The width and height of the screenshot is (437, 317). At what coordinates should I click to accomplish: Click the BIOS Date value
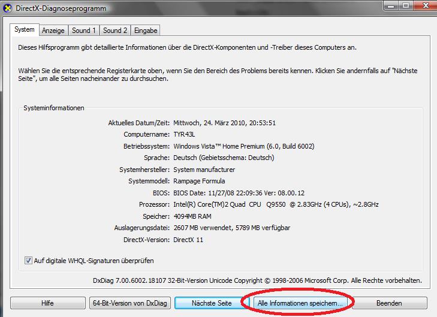(x=239, y=193)
